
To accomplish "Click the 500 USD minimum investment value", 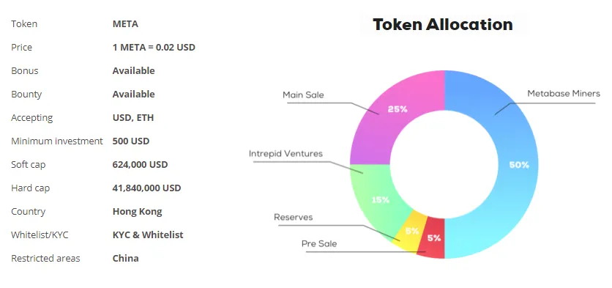I will (131, 141).
